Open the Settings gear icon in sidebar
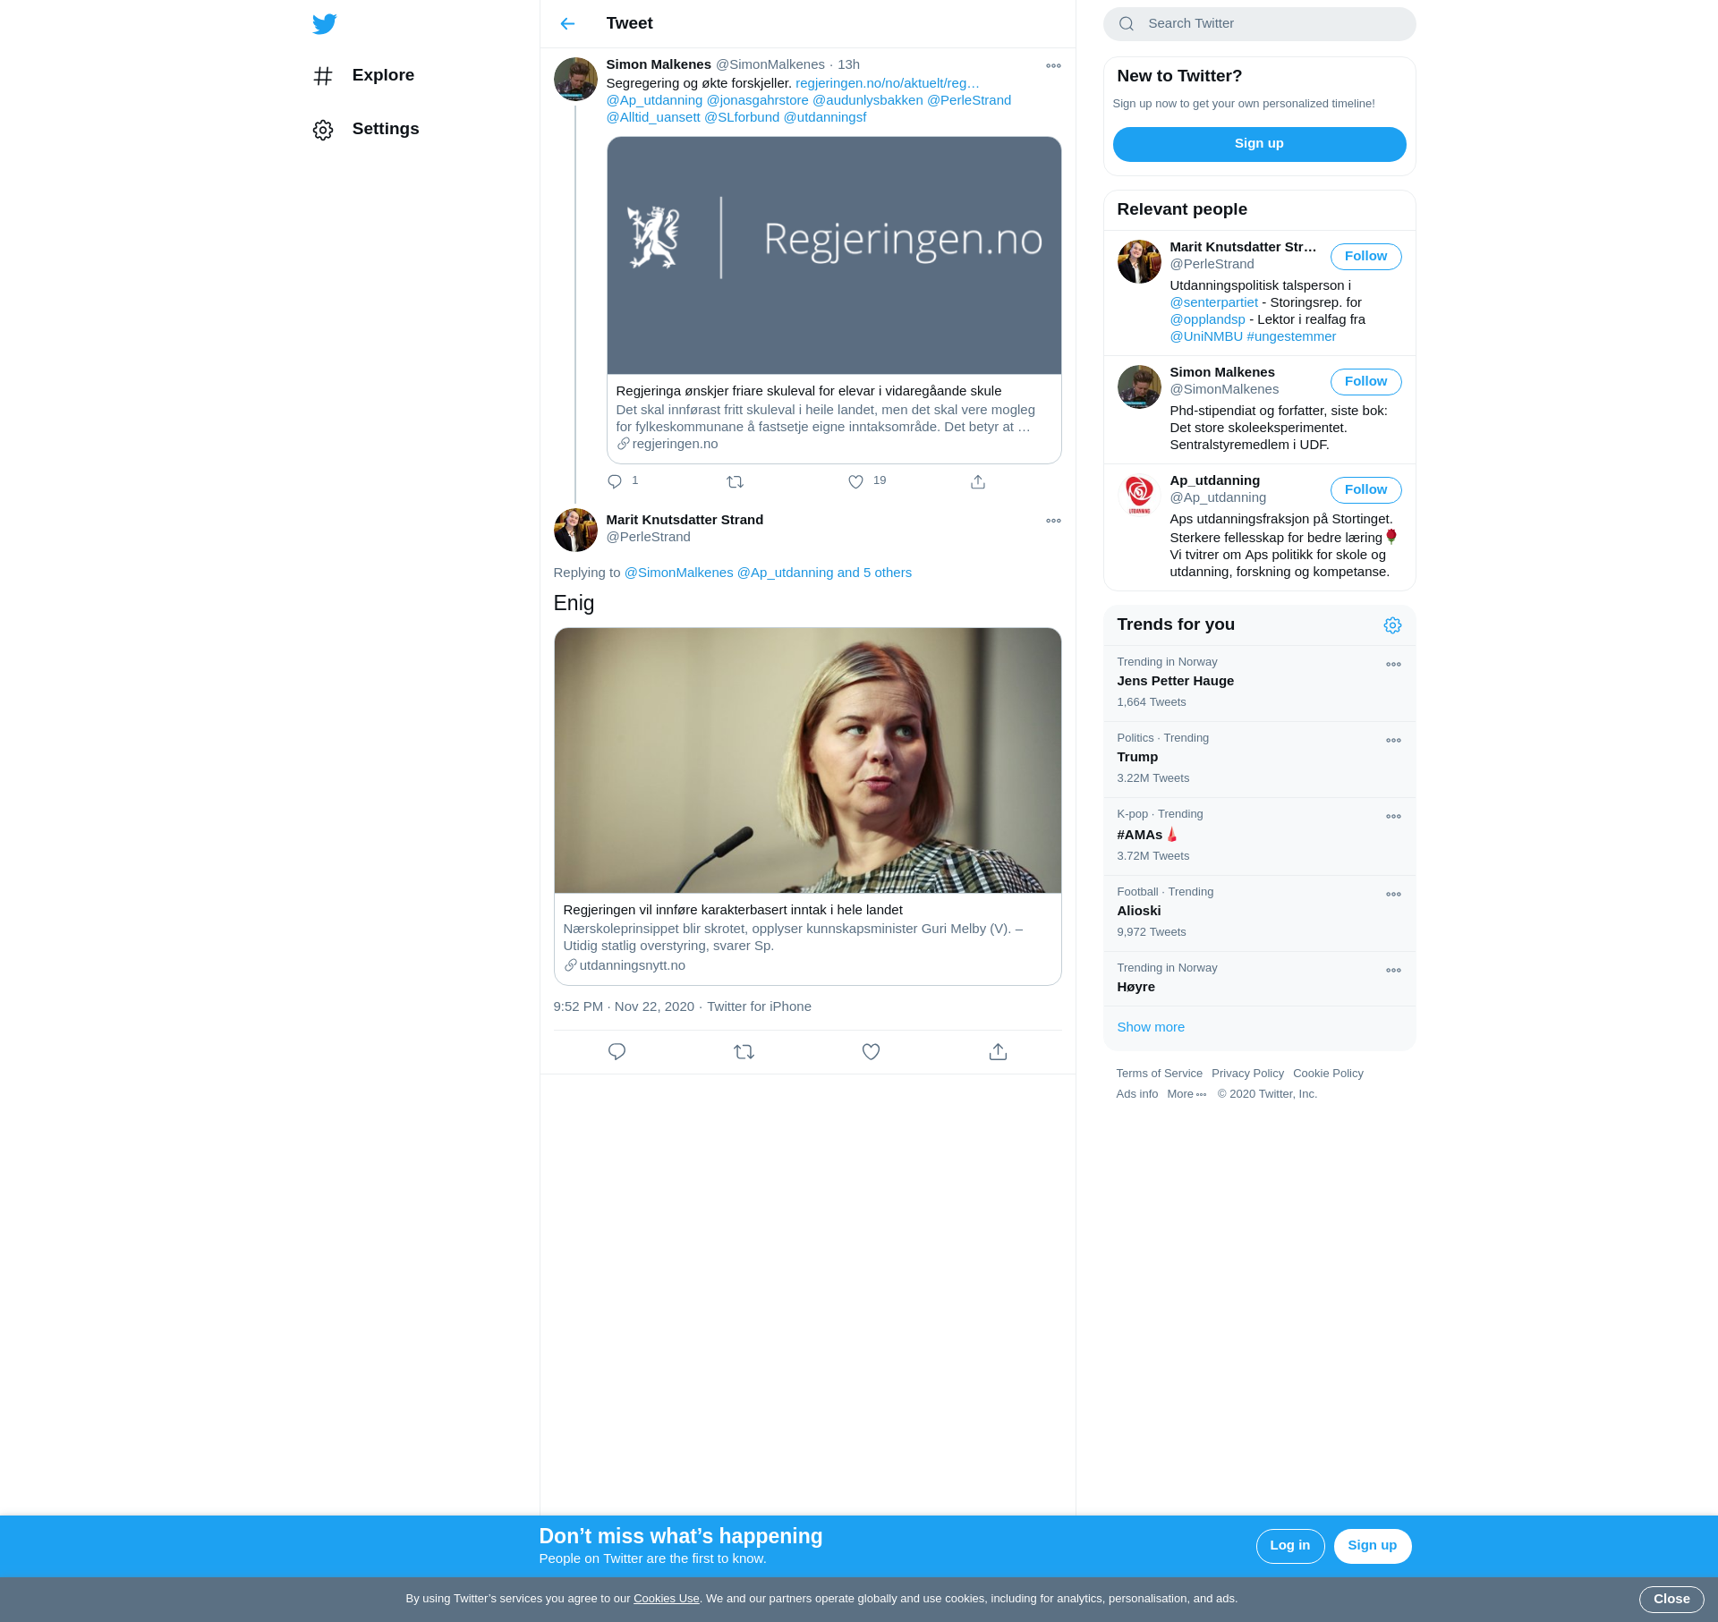This screenshot has height=1622, width=1718. [323, 130]
